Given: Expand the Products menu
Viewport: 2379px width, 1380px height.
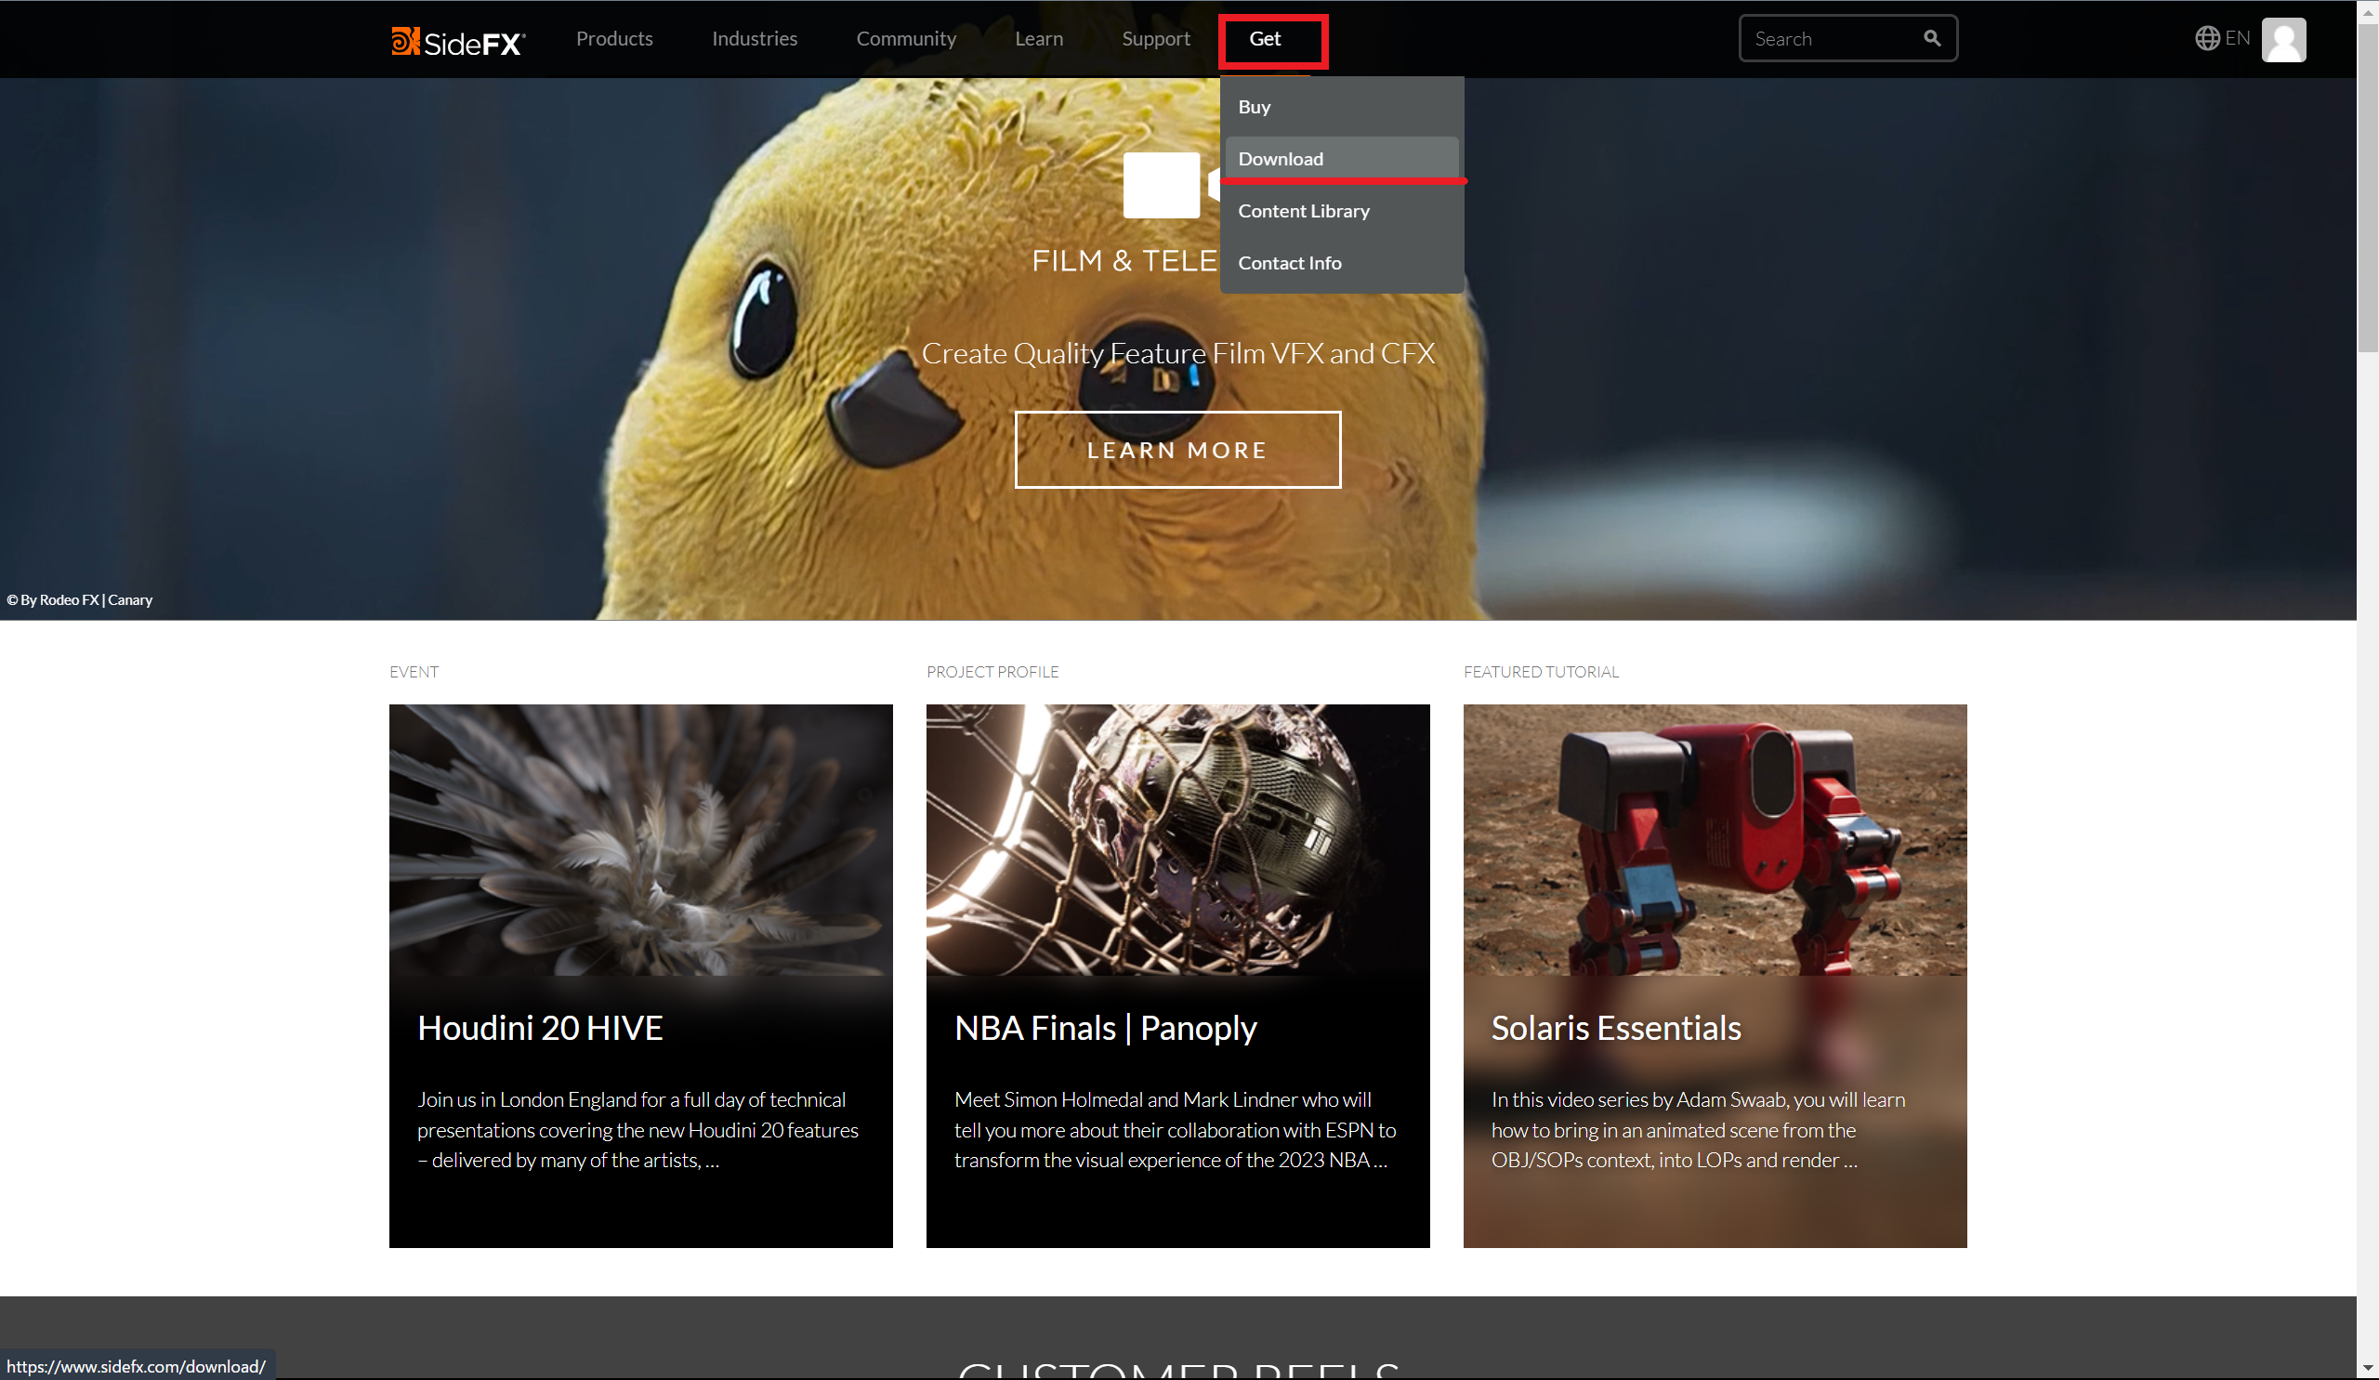Looking at the screenshot, I should pos(614,39).
